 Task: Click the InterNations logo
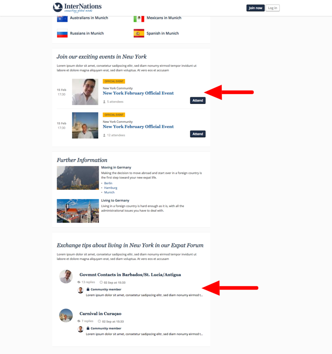tap(77, 7)
